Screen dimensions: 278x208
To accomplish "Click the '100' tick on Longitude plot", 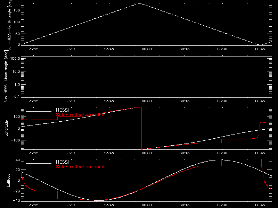I will pyautogui.click(x=16, y=116).
